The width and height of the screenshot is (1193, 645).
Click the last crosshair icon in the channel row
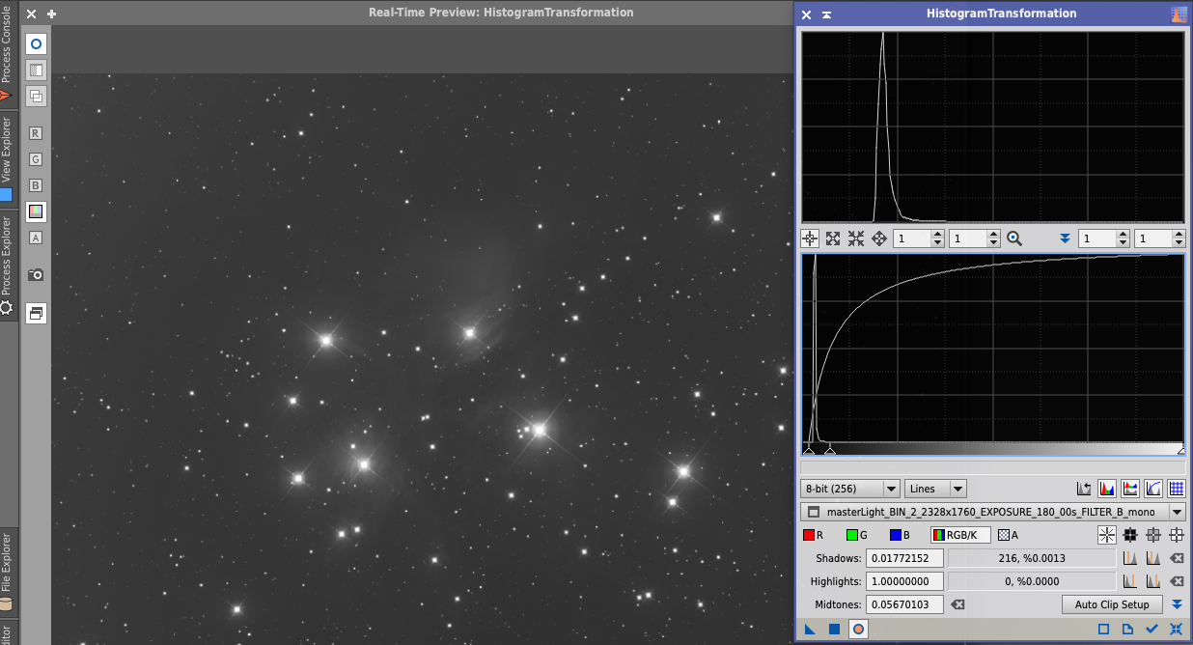point(1177,535)
